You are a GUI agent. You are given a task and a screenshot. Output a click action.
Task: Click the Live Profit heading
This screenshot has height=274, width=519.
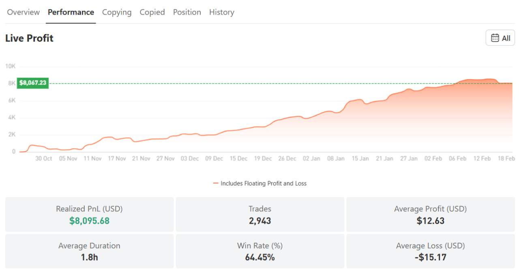[x=29, y=38]
